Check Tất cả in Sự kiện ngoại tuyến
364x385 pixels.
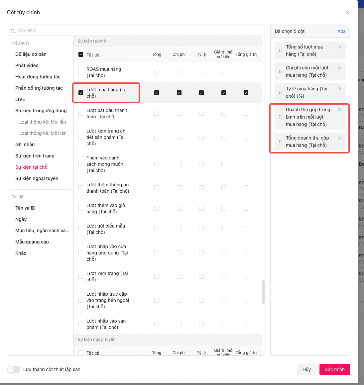[x=81, y=353]
